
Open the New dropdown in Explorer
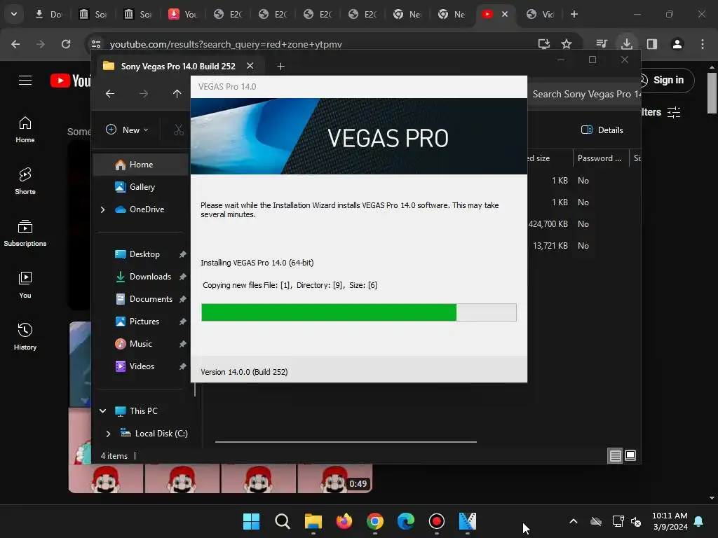pyautogui.click(x=128, y=130)
